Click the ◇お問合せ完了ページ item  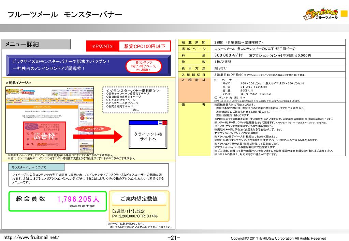[x=119, y=106]
